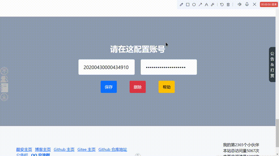Viewport: 279px width, 156px height.
Task: Activate the magic wand highlight tool
Action: [x=213, y=5]
